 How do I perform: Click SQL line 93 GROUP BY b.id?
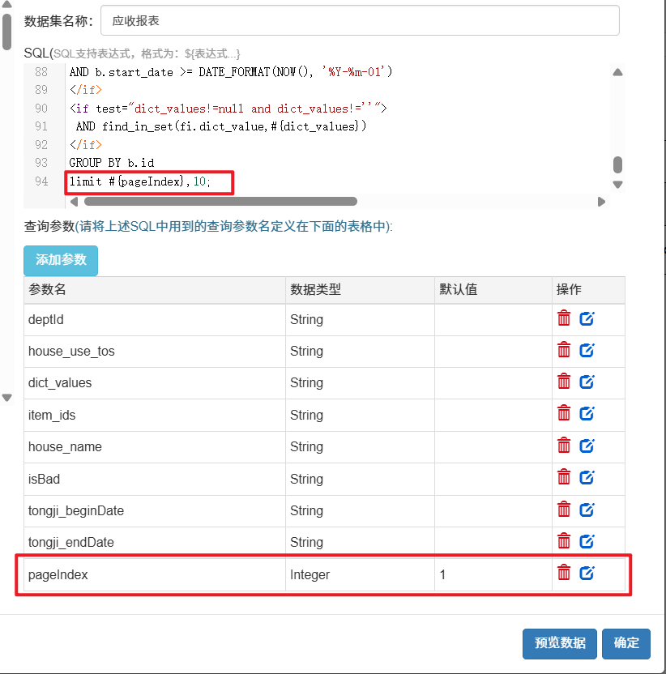click(x=112, y=163)
